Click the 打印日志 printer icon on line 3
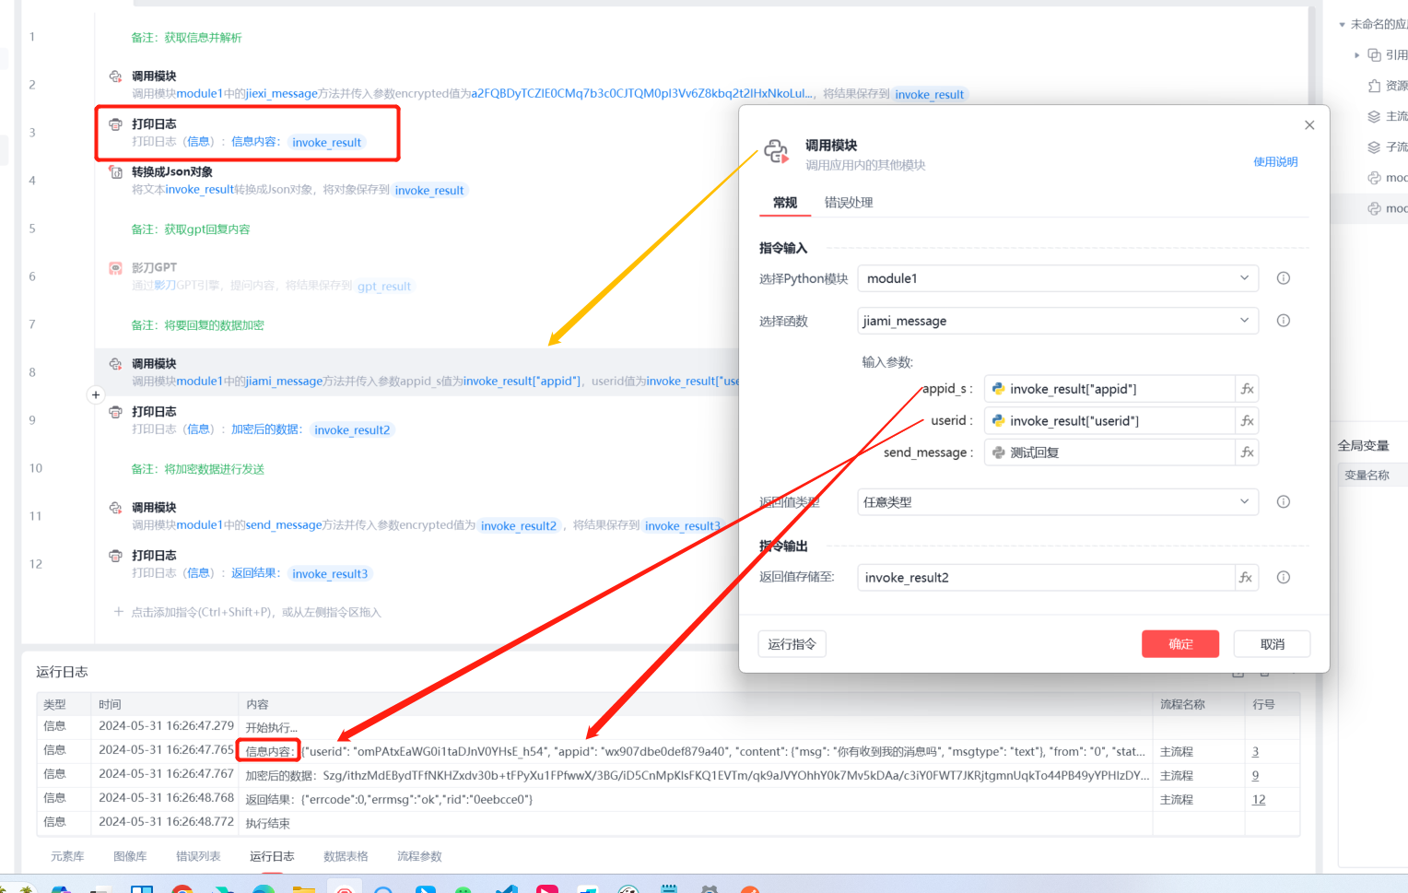The width and height of the screenshot is (1408, 893). pyautogui.click(x=115, y=124)
